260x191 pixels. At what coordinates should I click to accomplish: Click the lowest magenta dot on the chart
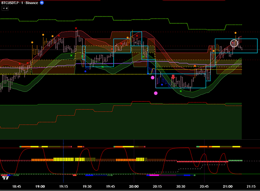point(156,93)
